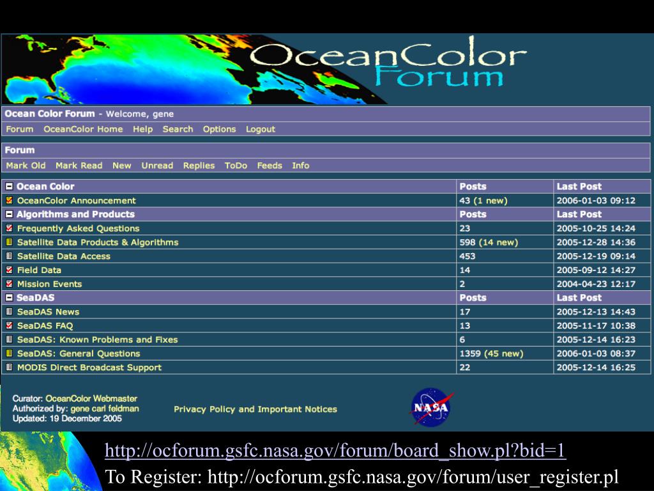Log out using the Logout link
This screenshot has width=654, height=491.
pos(261,129)
